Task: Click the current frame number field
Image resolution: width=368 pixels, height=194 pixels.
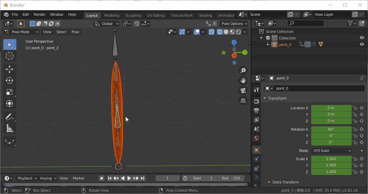Action: (x=168, y=178)
